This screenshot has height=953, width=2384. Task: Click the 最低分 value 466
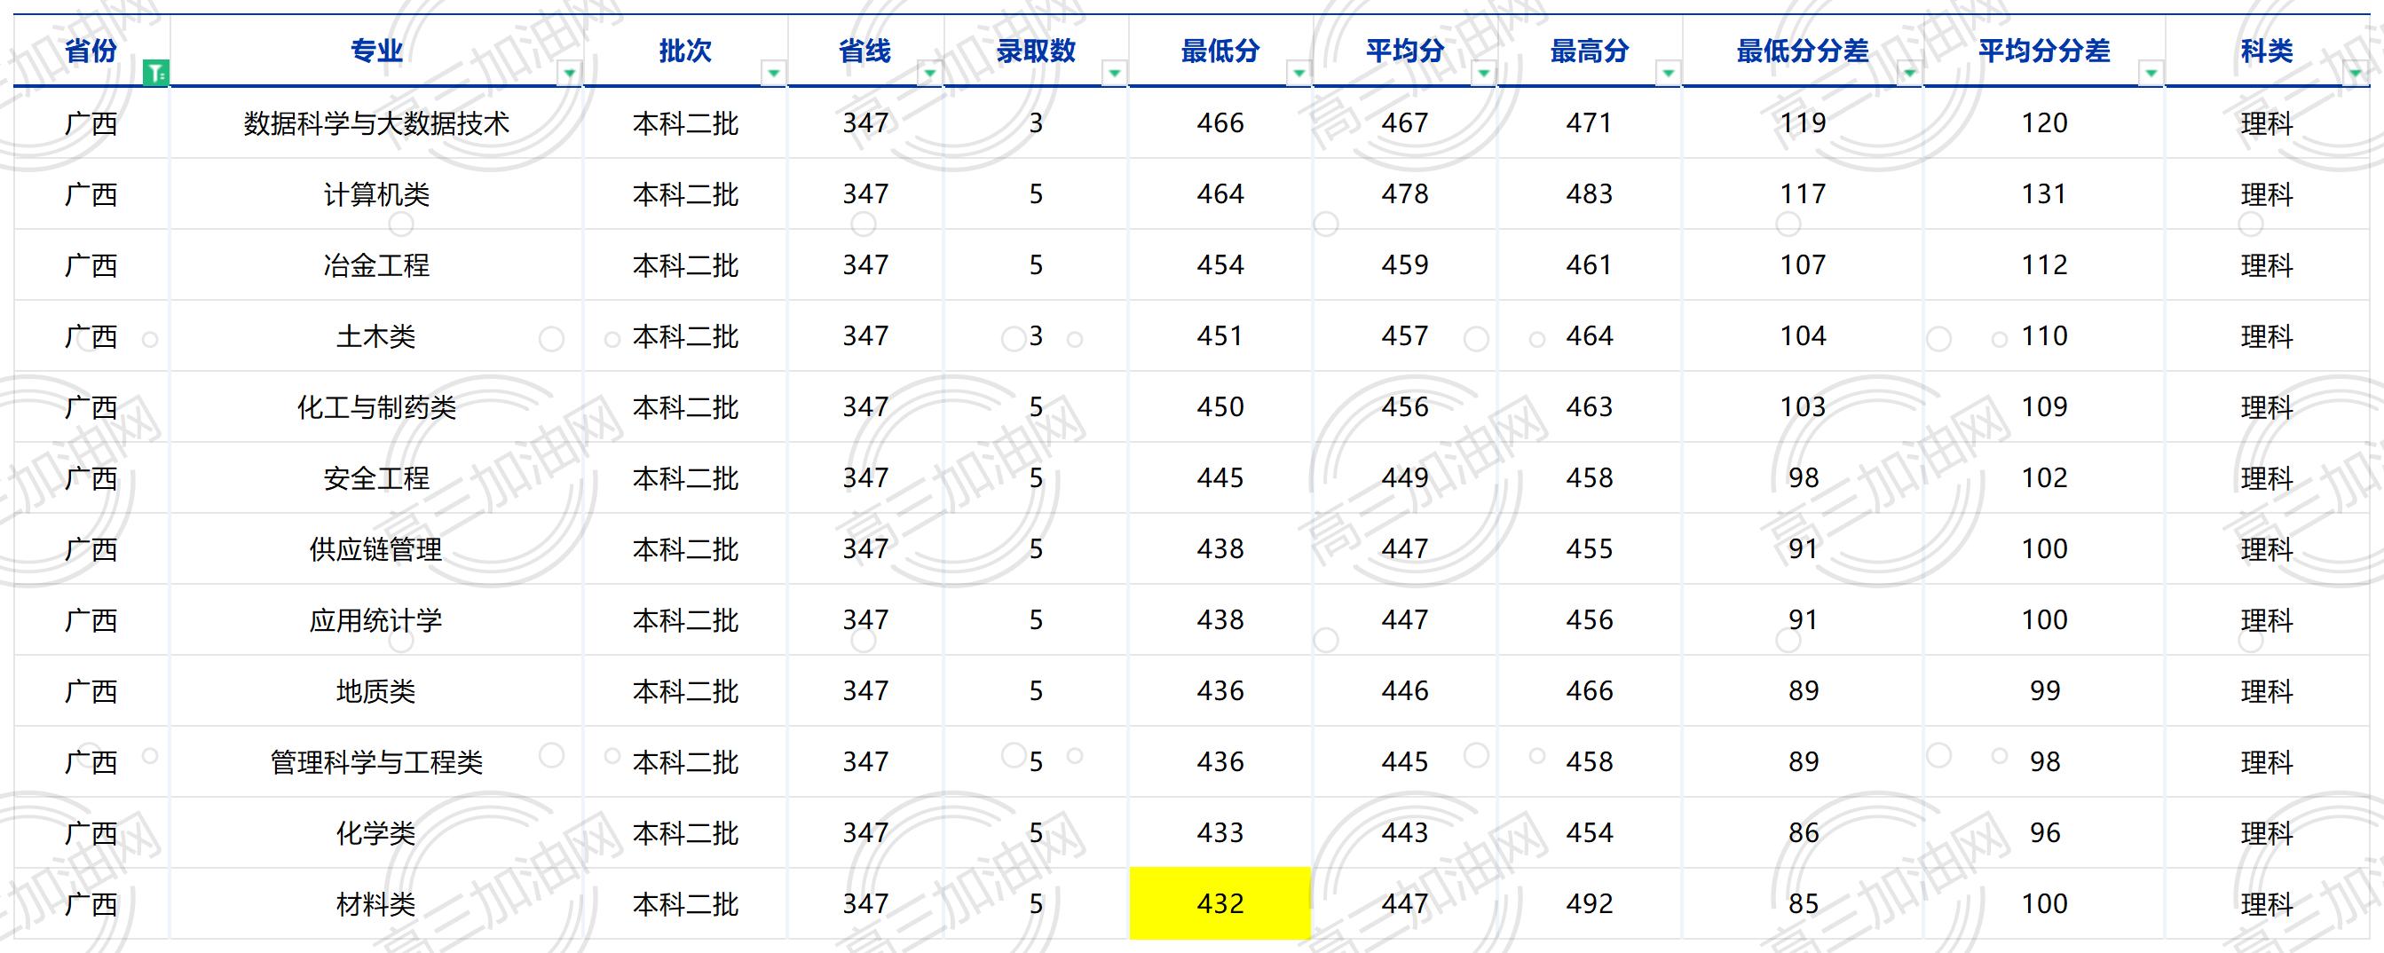(x=1220, y=122)
